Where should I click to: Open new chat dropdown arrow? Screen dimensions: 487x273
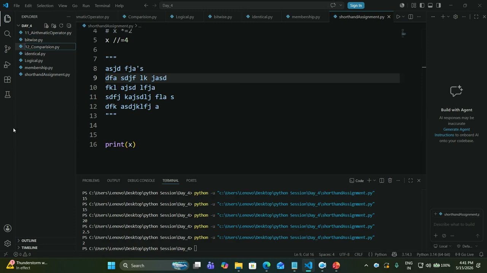pyautogui.click(x=448, y=17)
